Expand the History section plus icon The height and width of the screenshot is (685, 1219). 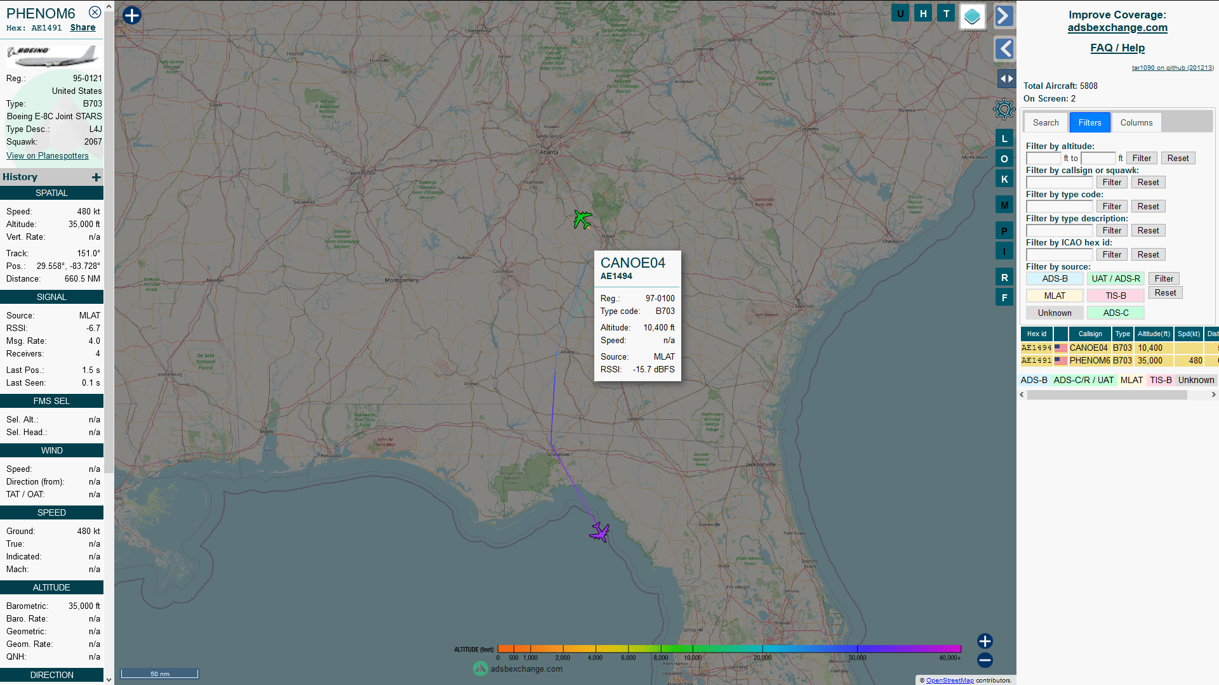click(x=96, y=178)
